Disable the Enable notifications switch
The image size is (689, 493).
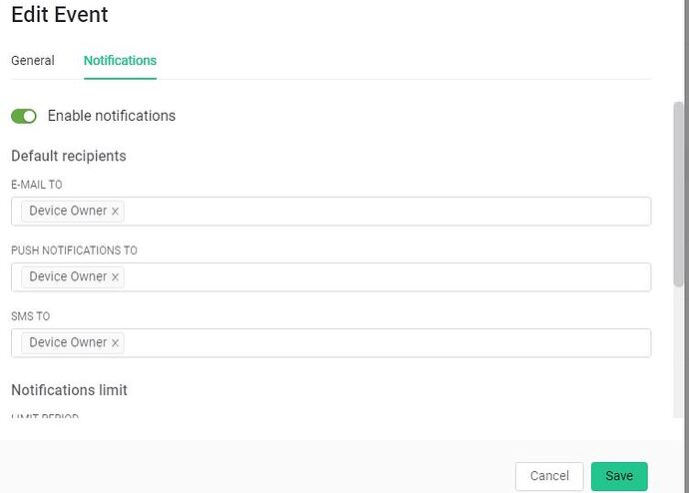[x=24, y=116]
